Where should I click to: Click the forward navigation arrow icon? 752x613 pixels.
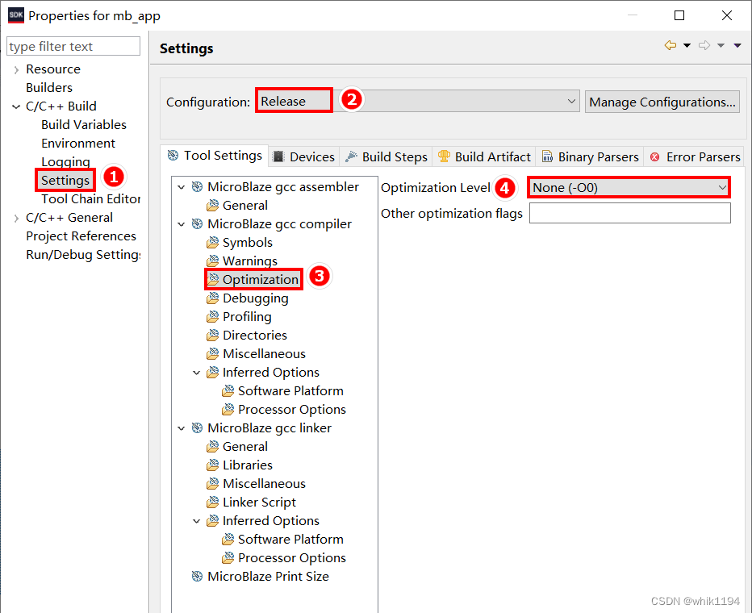pyautogui.click(x=704, y=45)
